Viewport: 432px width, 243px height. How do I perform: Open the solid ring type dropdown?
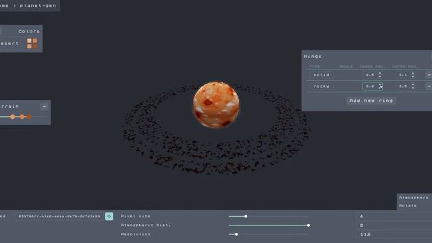coord(321,75)
